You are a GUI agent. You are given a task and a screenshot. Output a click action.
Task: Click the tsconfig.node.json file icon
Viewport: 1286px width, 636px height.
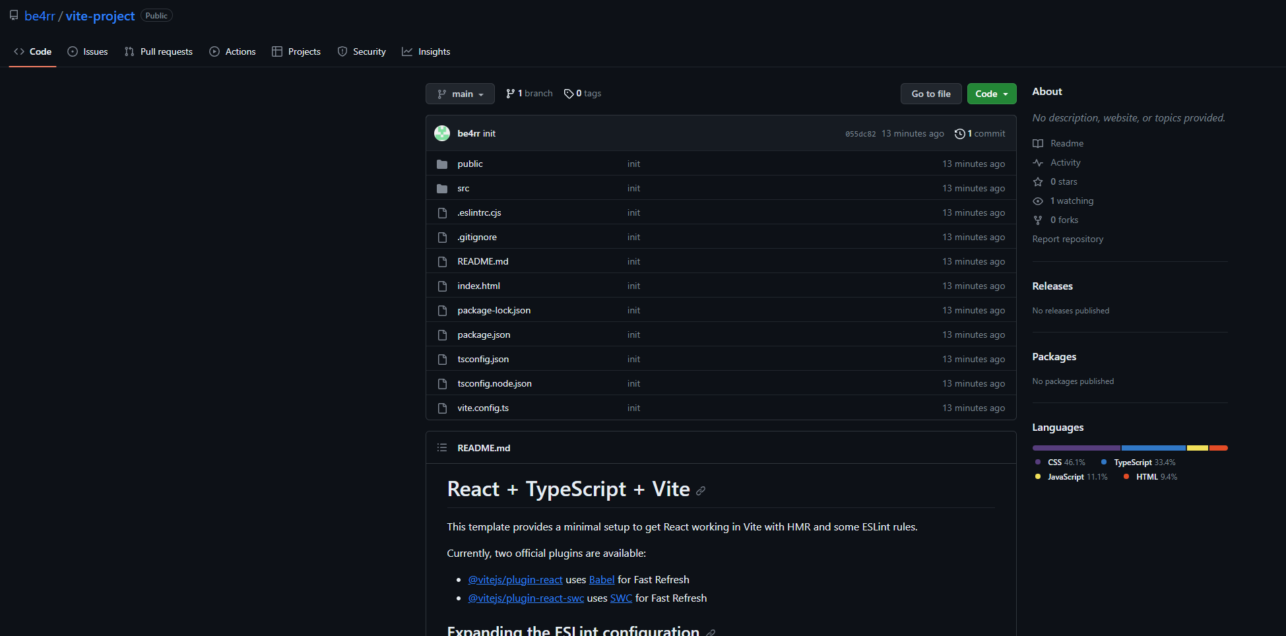pyautogui.click(x=442, y=383)
